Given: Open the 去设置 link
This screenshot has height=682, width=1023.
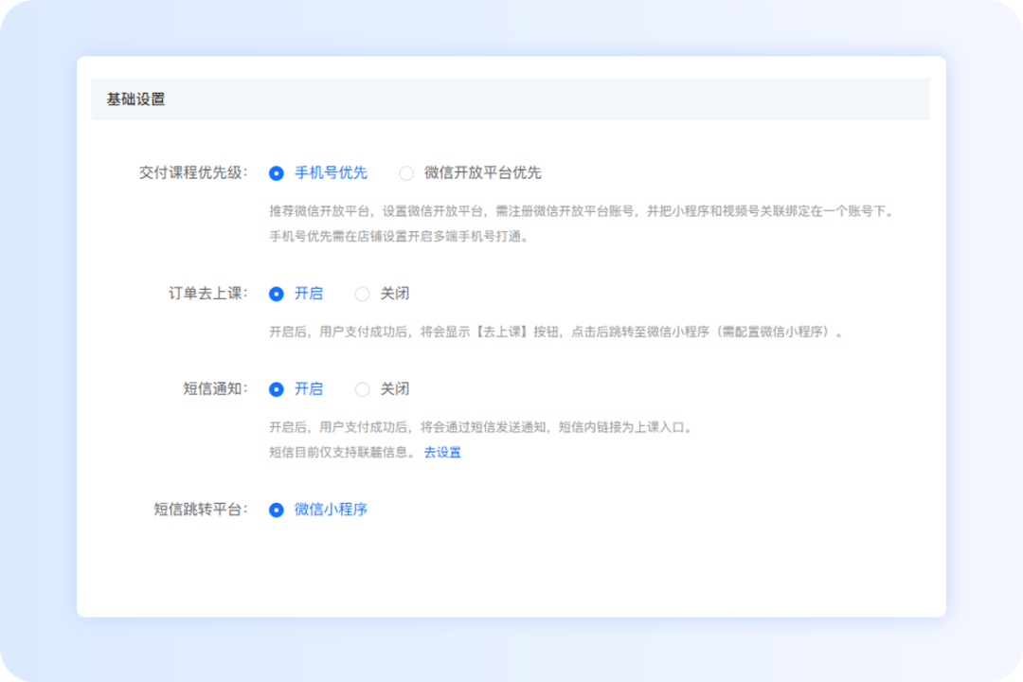Looking at the screenshot, I should [442, 452].
